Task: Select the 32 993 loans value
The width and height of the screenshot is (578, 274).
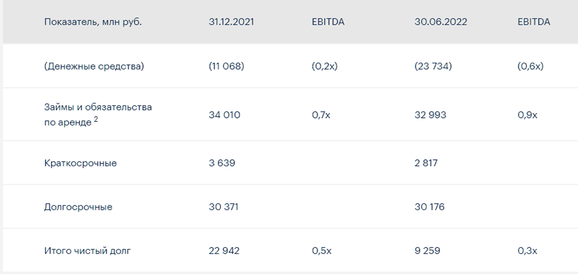Action: click(430, 115)
